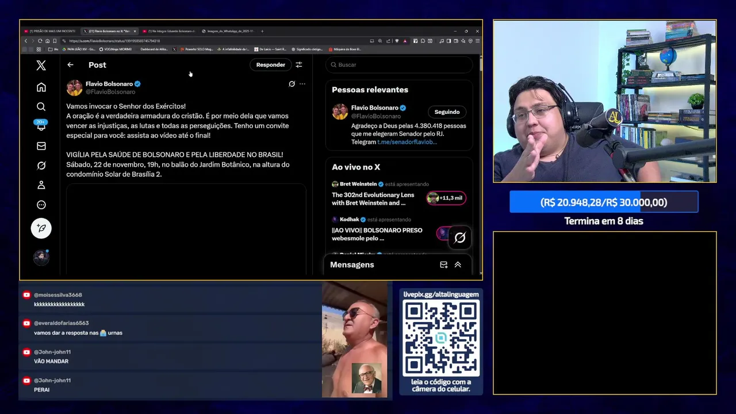Open the Powerful SOLO Mag... bookmark
This screenshot has width=736, height=414.
(x=197, y=49)
